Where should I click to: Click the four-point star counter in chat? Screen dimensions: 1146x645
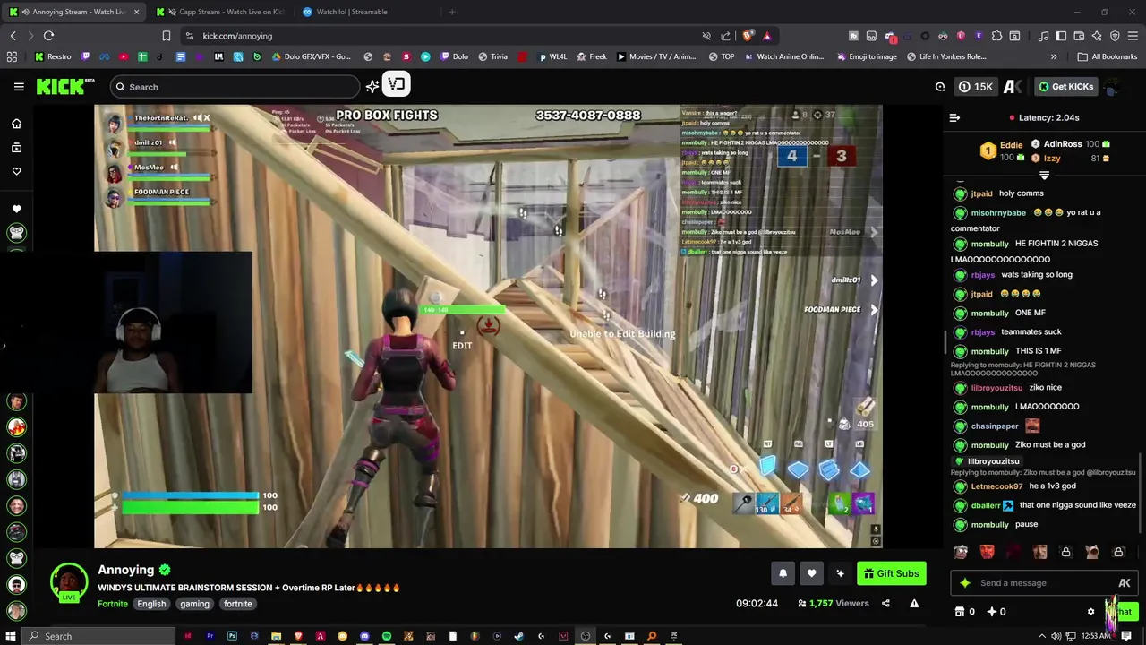click(996, 612)
